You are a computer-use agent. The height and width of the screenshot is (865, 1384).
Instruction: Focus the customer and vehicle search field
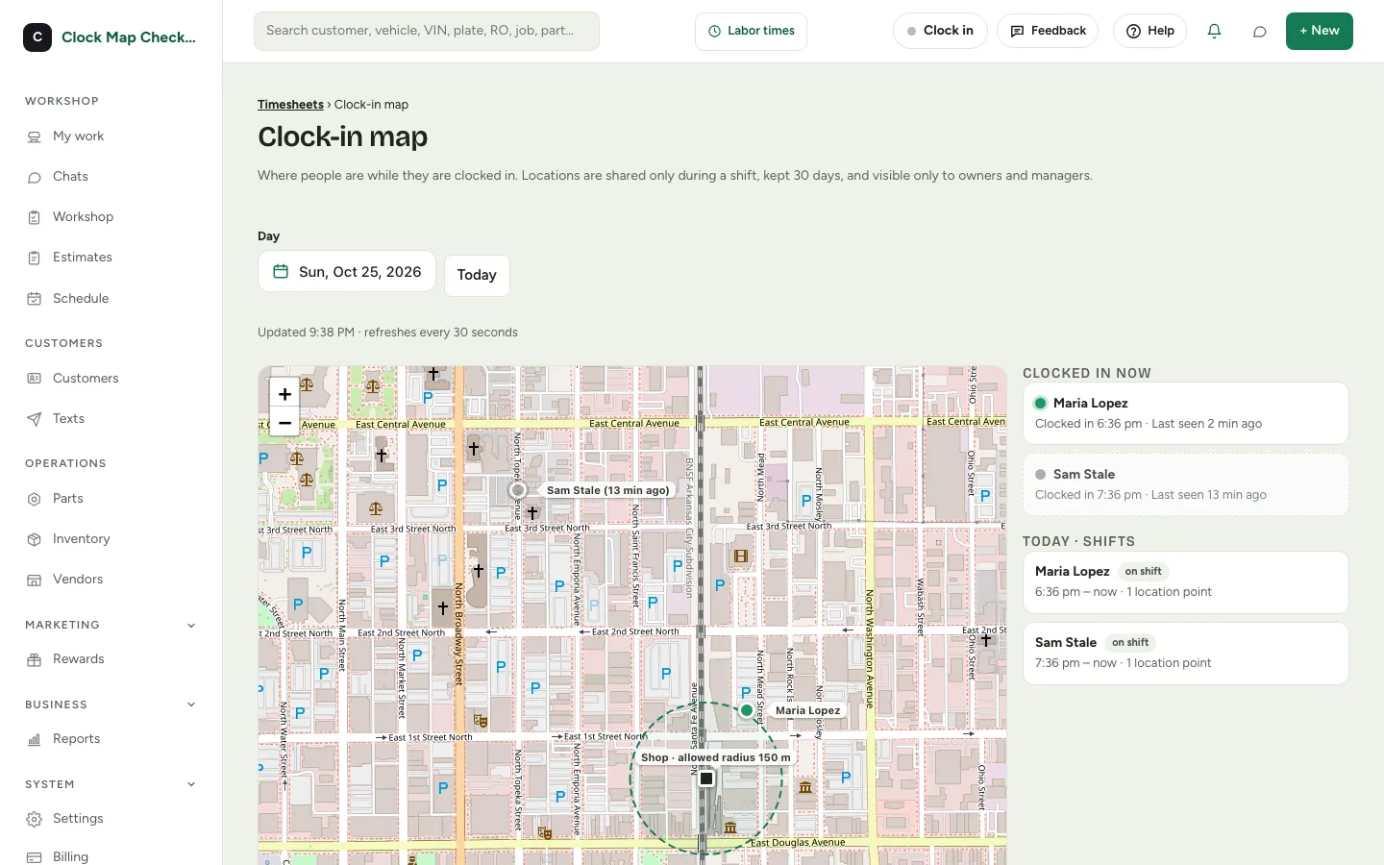pos(427,31)
